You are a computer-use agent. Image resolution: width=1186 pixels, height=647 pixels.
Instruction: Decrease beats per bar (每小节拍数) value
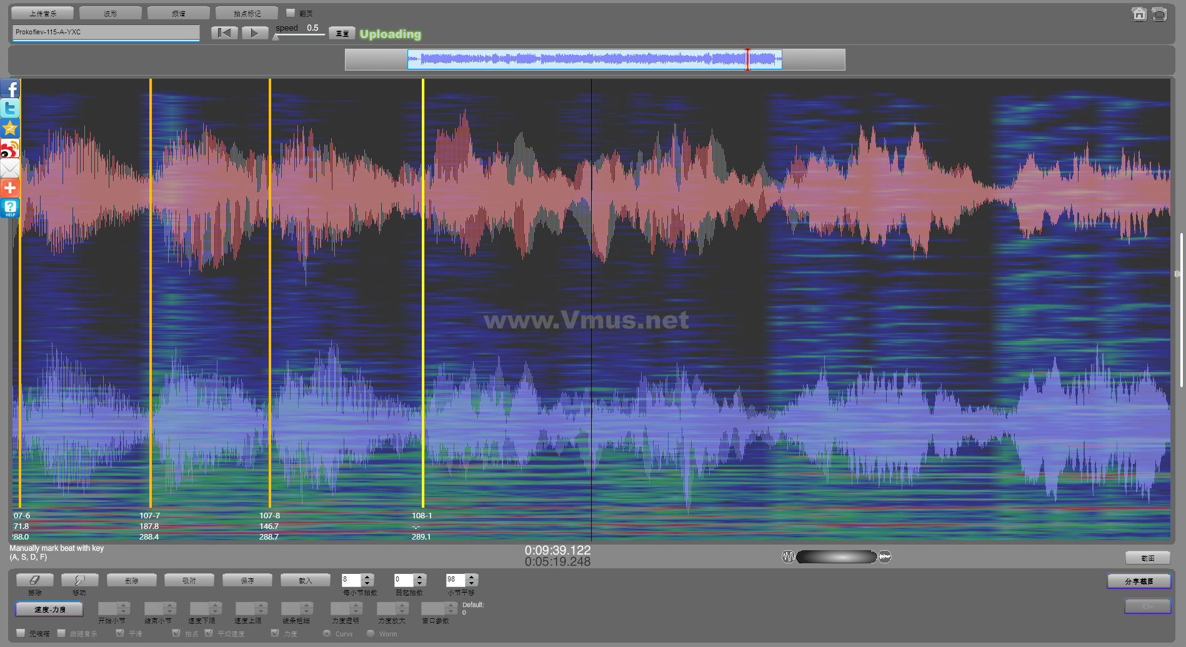coord(367,583)
